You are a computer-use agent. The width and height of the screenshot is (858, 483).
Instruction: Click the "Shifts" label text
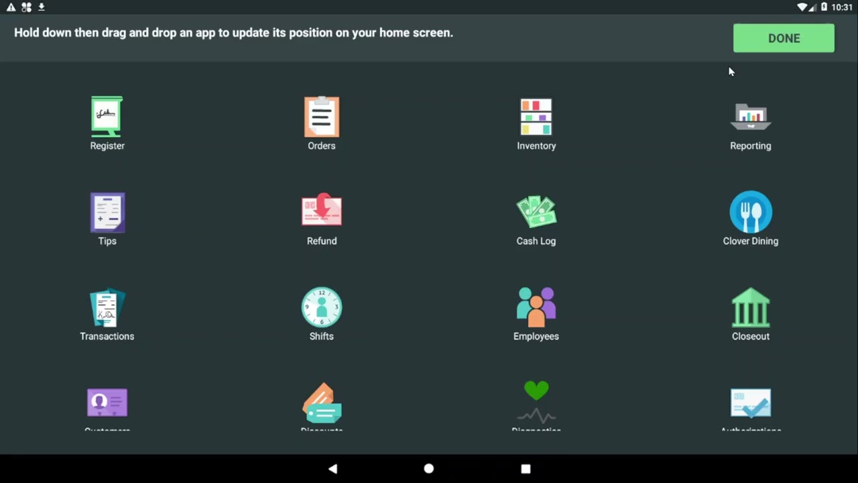(x=322, y=336)
